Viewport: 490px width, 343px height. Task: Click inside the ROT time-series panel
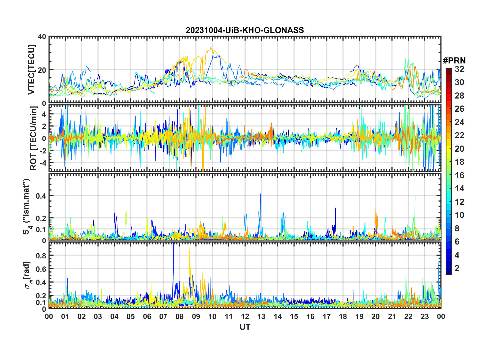(245, 138)
